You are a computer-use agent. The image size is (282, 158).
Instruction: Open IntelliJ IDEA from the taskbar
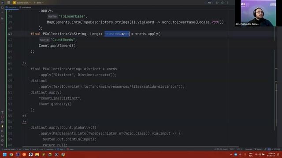18,154
